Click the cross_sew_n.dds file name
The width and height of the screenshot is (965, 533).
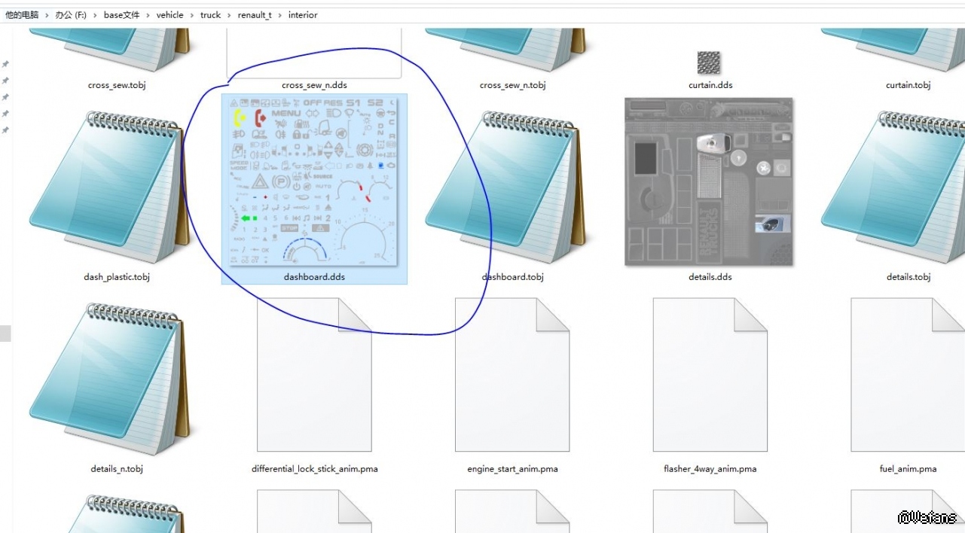(314, 85)
